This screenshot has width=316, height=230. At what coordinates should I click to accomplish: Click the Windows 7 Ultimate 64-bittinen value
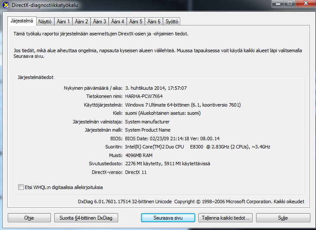point(183,105)
